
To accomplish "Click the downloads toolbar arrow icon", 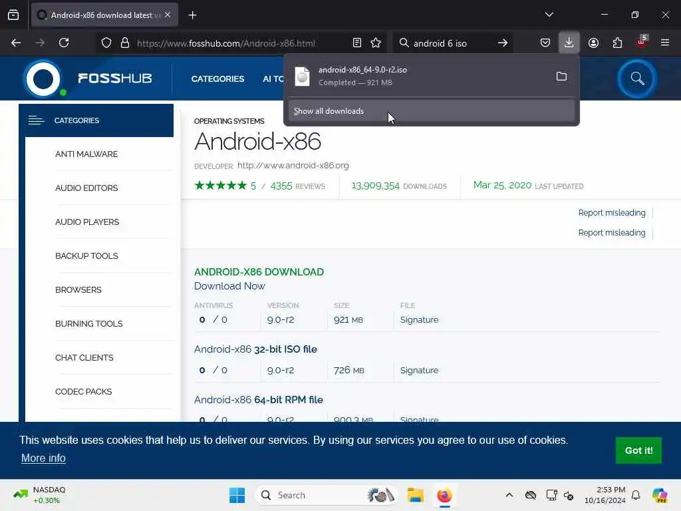I will tap(569, 43).
